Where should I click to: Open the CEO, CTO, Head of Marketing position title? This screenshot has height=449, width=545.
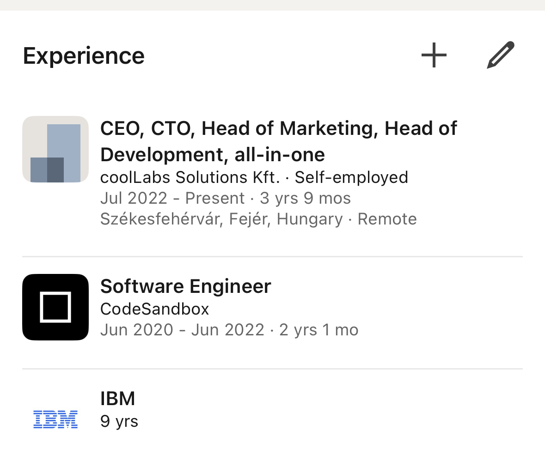pos(278,128)
